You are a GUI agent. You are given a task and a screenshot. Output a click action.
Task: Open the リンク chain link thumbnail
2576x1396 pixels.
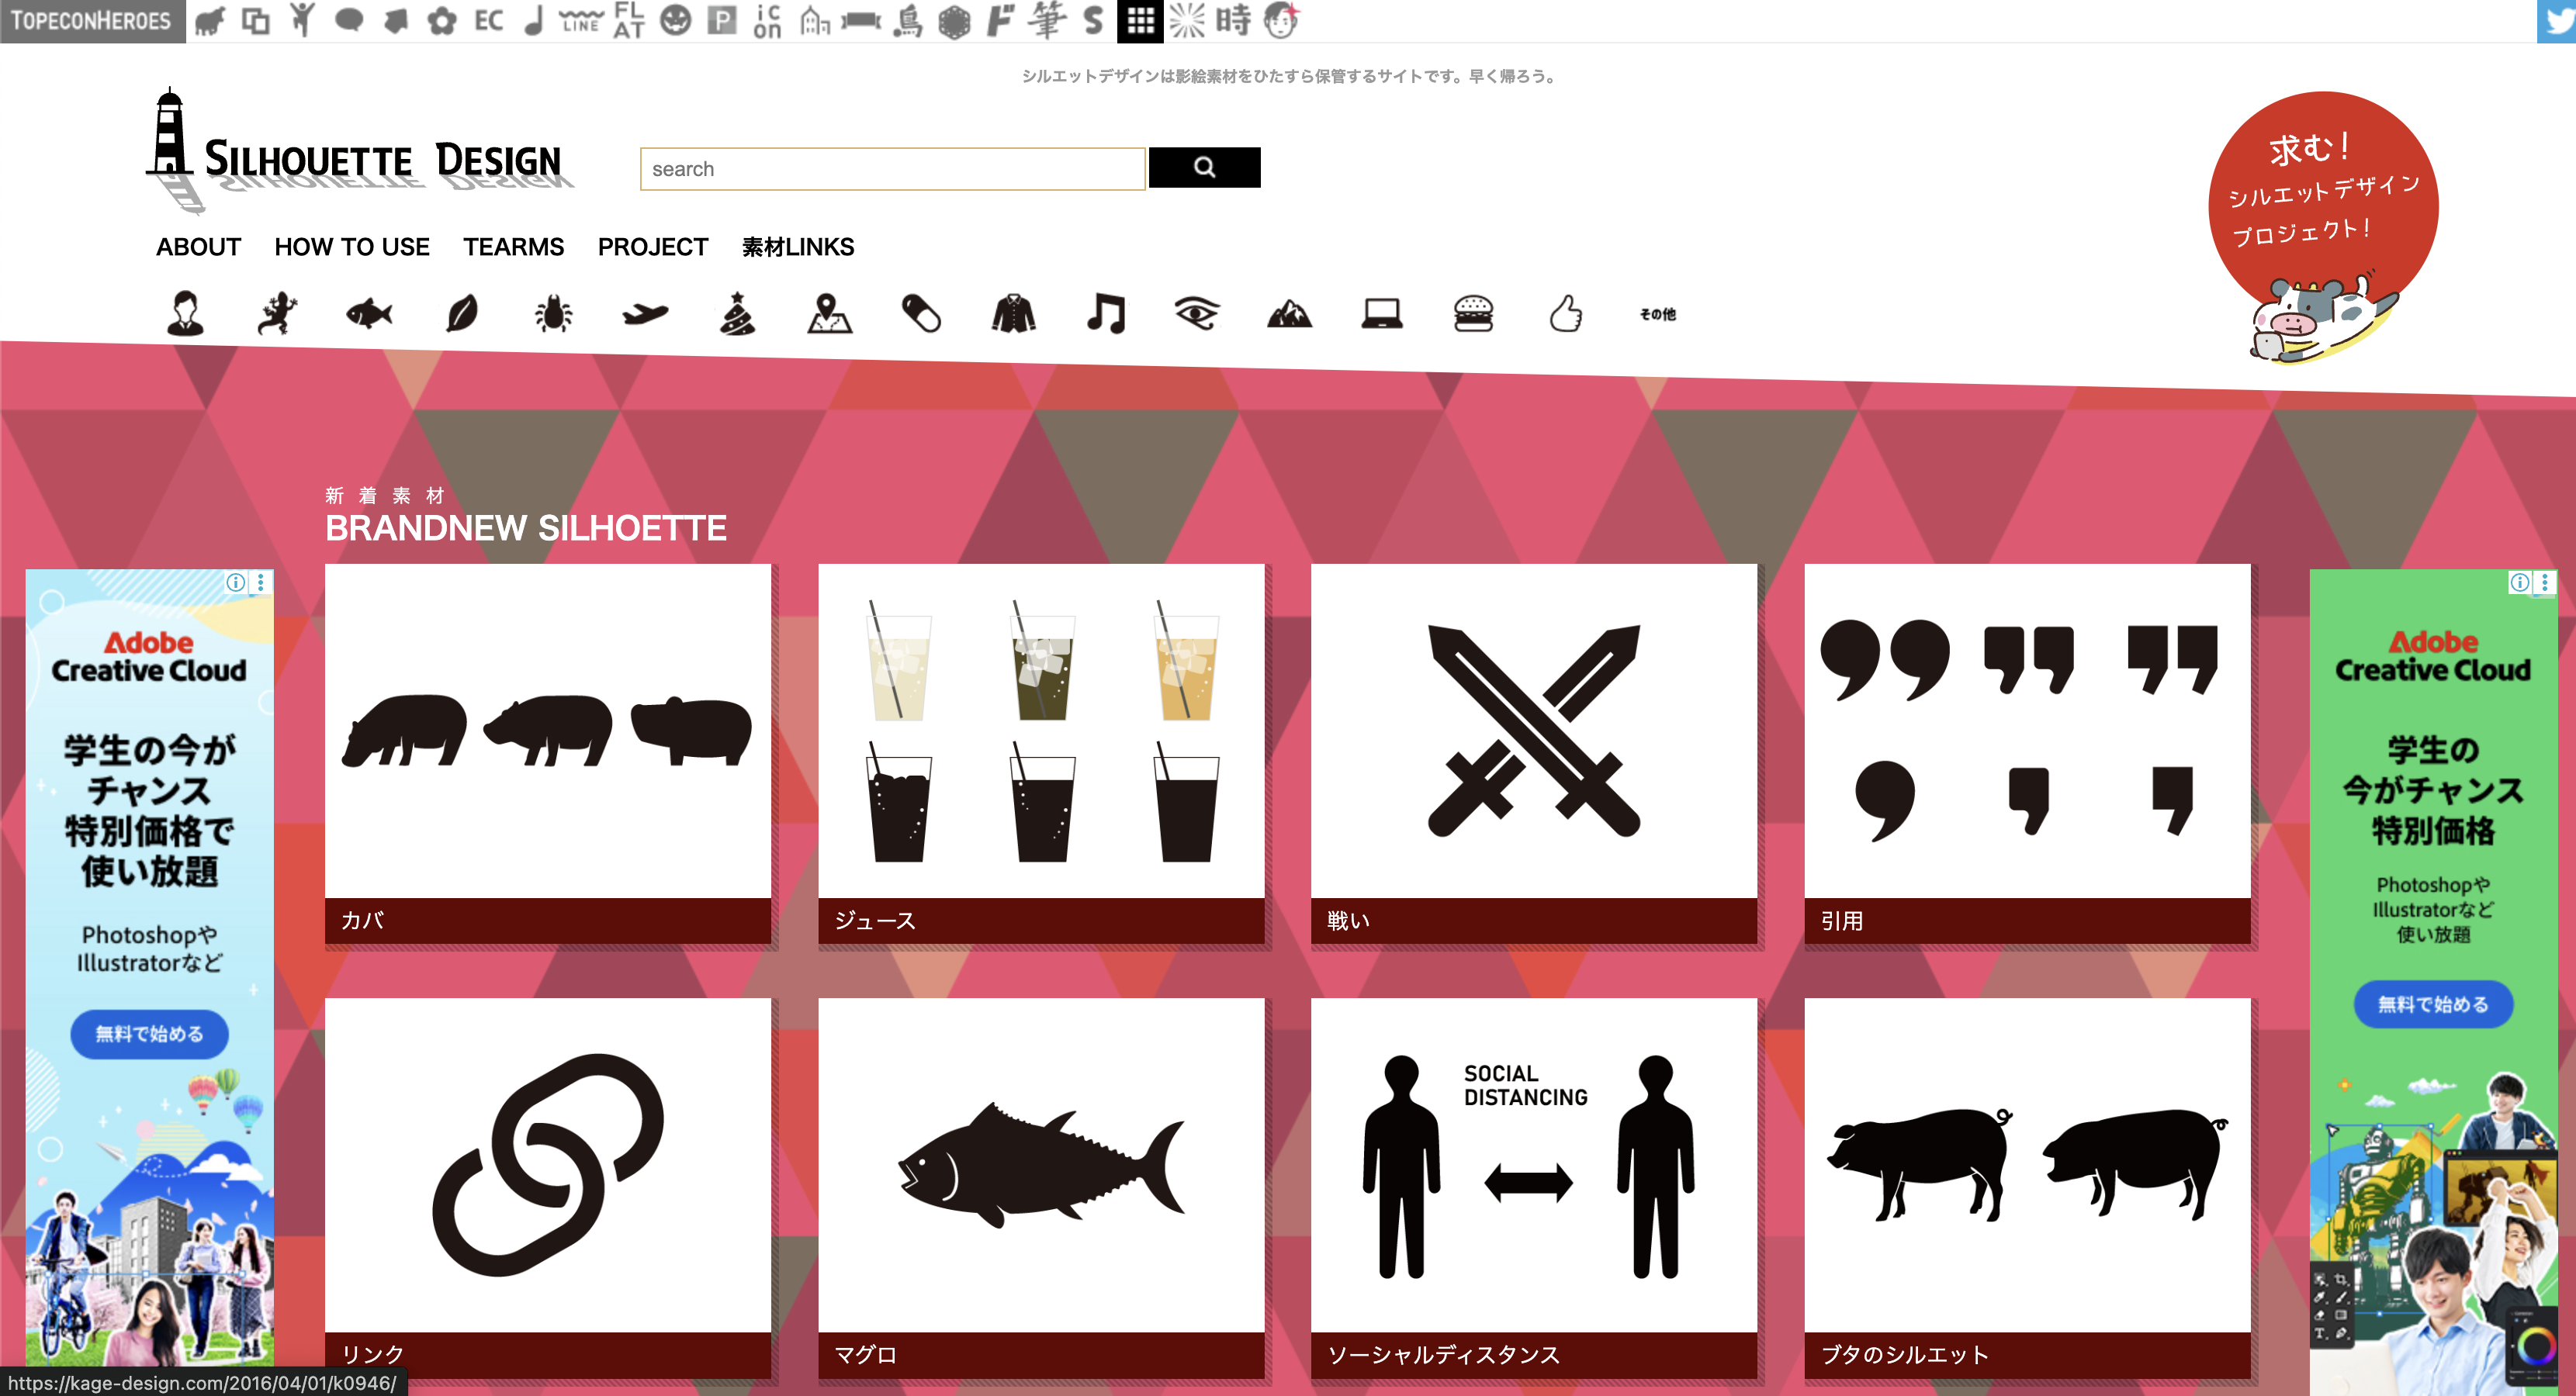[547, 1165]
